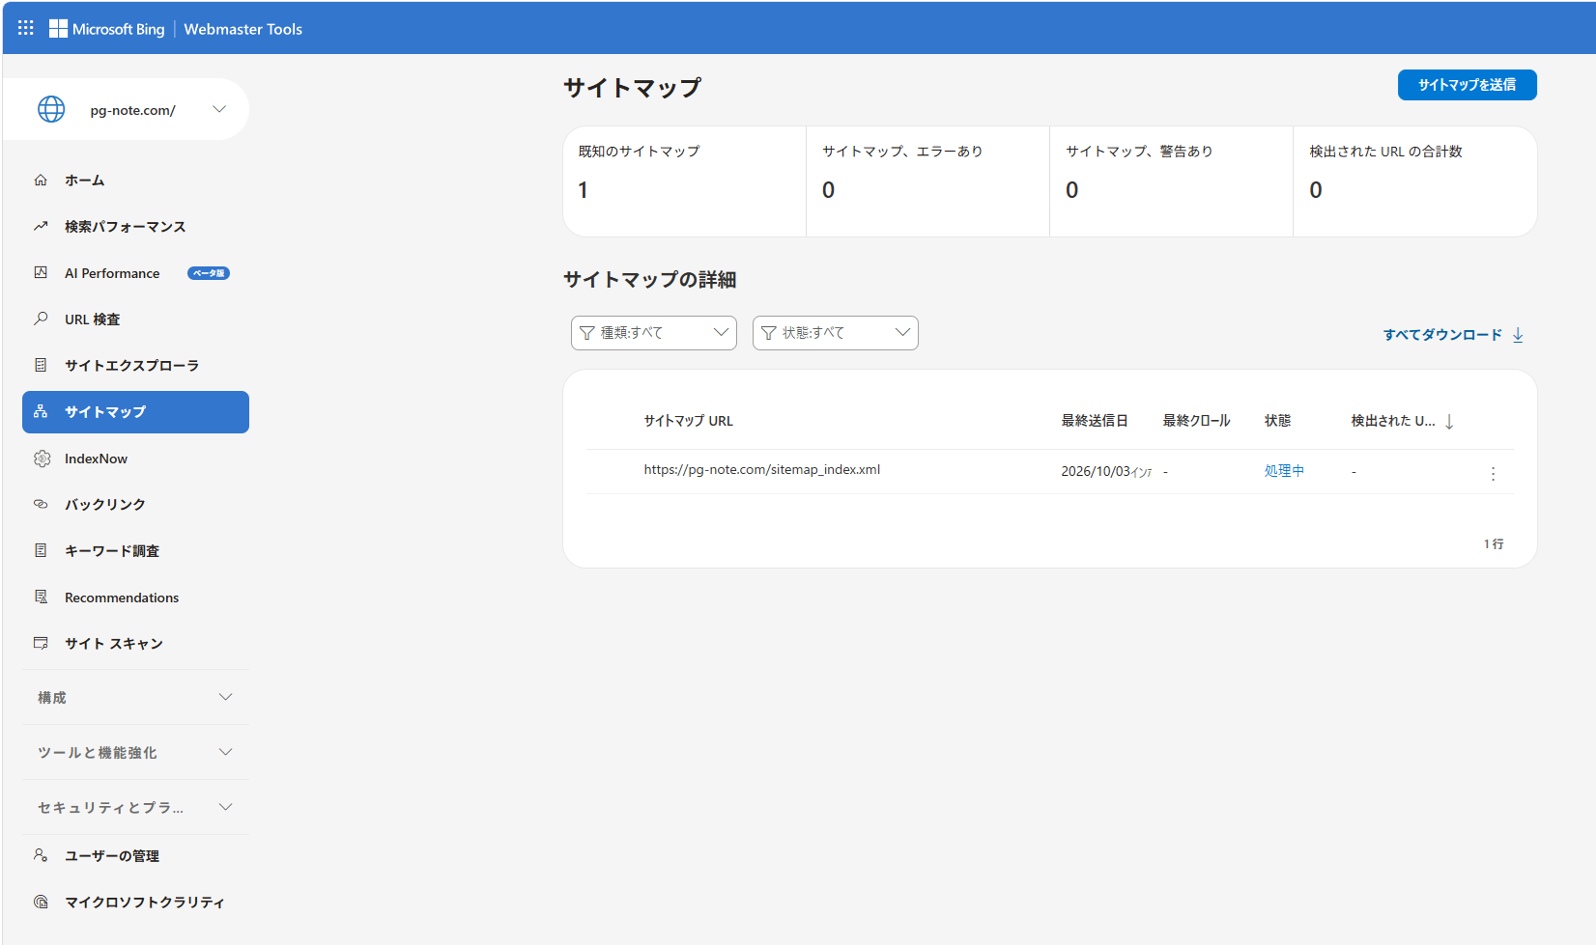Click the user management person icon

tap(41, 855)
